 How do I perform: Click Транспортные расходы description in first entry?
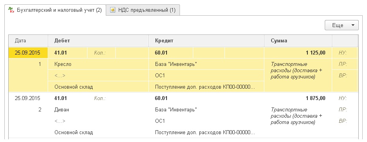[x=296, y=71]
